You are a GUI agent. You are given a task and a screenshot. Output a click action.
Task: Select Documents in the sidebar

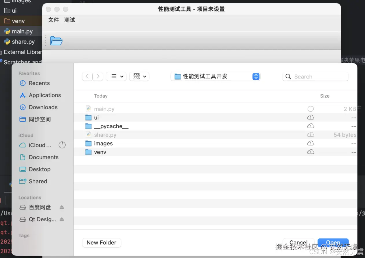tap(44, 157)
